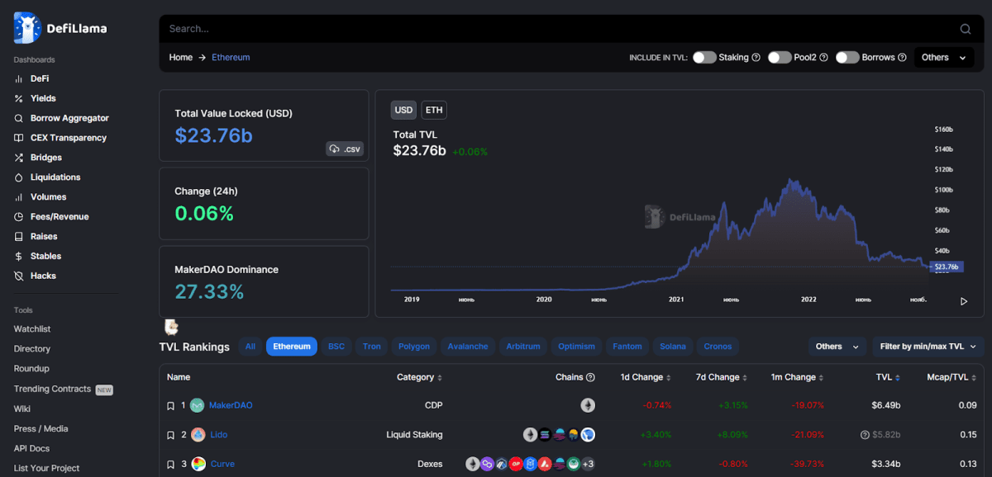The image size is (992, 477).
Task: Select the BSC chain tab
Action: (x=336, y=347)
